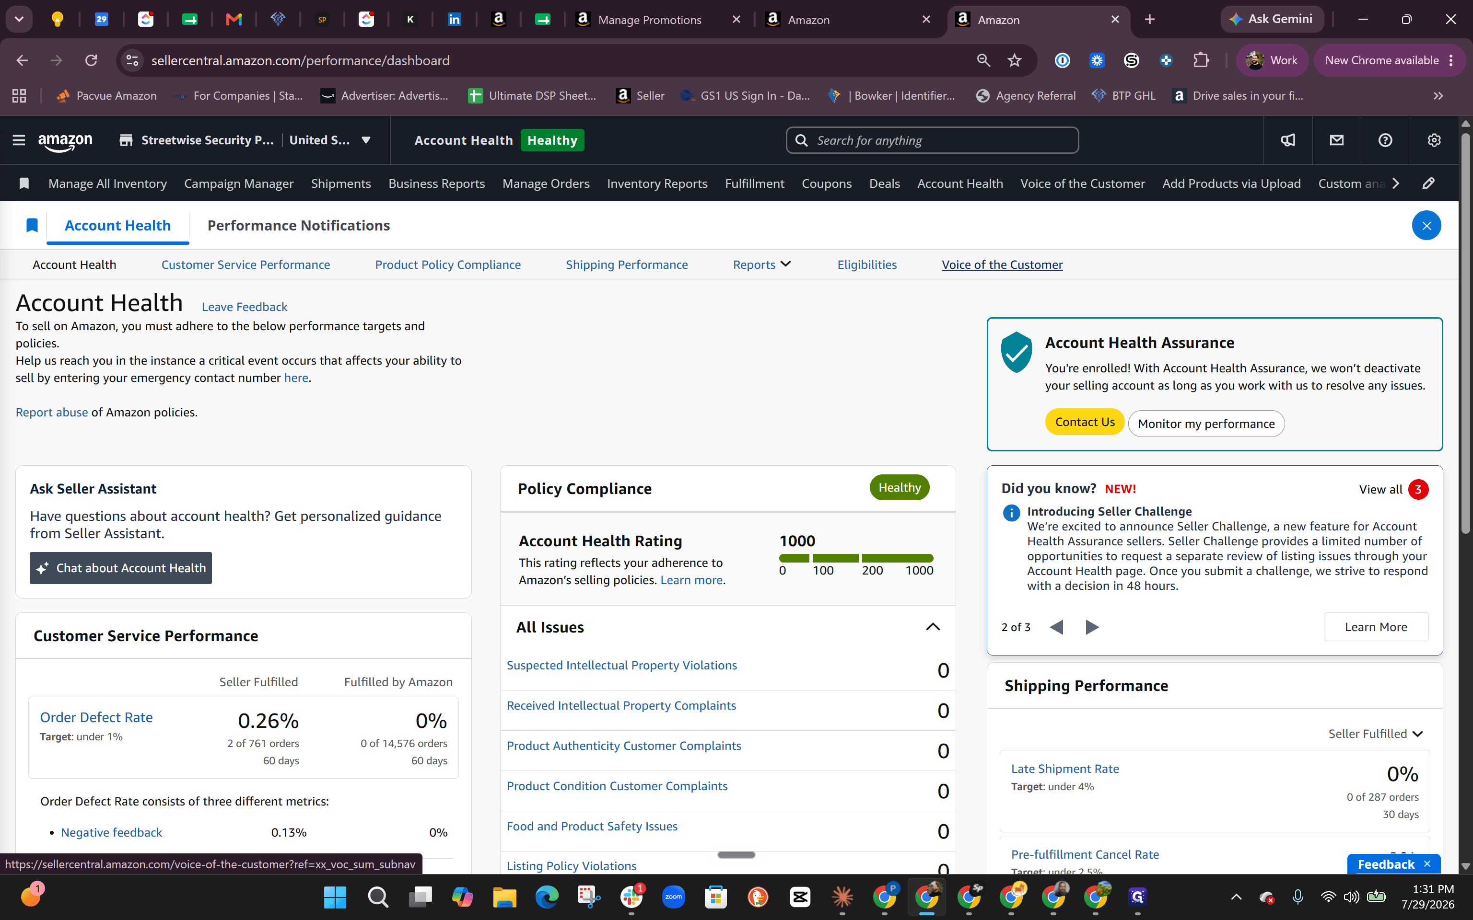Open the Seller Fulfilled dropdown in Shipping Performance

tap(1375, 734)
